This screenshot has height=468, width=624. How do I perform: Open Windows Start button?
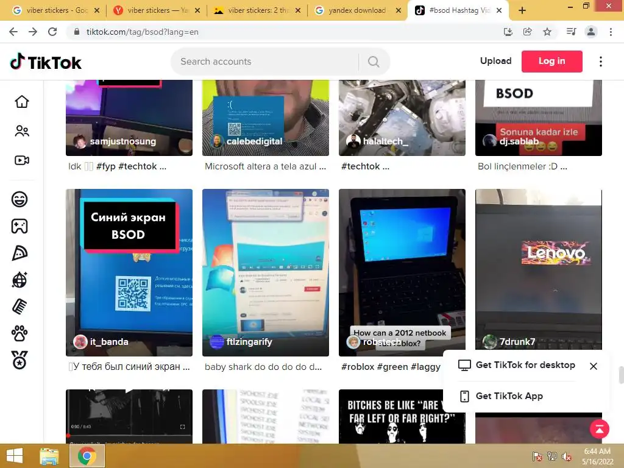click(15, 456)
